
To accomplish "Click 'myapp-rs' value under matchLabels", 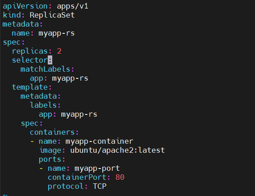I will [x=70, y=78].
